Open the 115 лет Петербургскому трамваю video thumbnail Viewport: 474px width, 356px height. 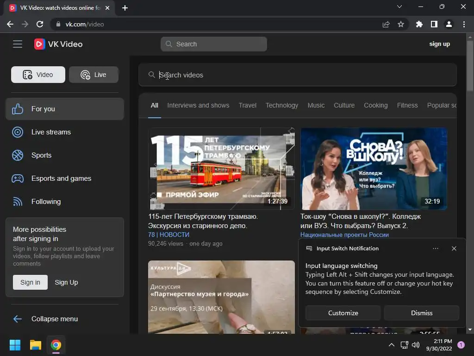221,169
